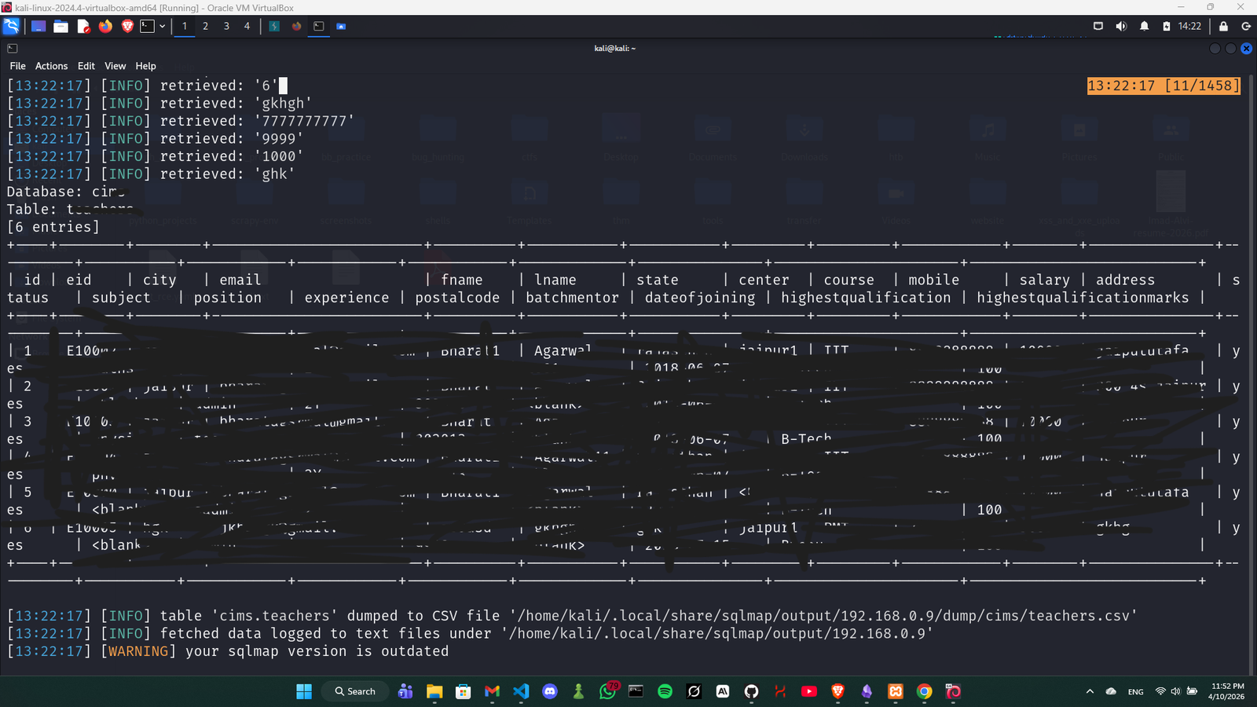The image size is (1257, 707).
Task: Open Spotify from the taskbar
Action: coord(665,691)
